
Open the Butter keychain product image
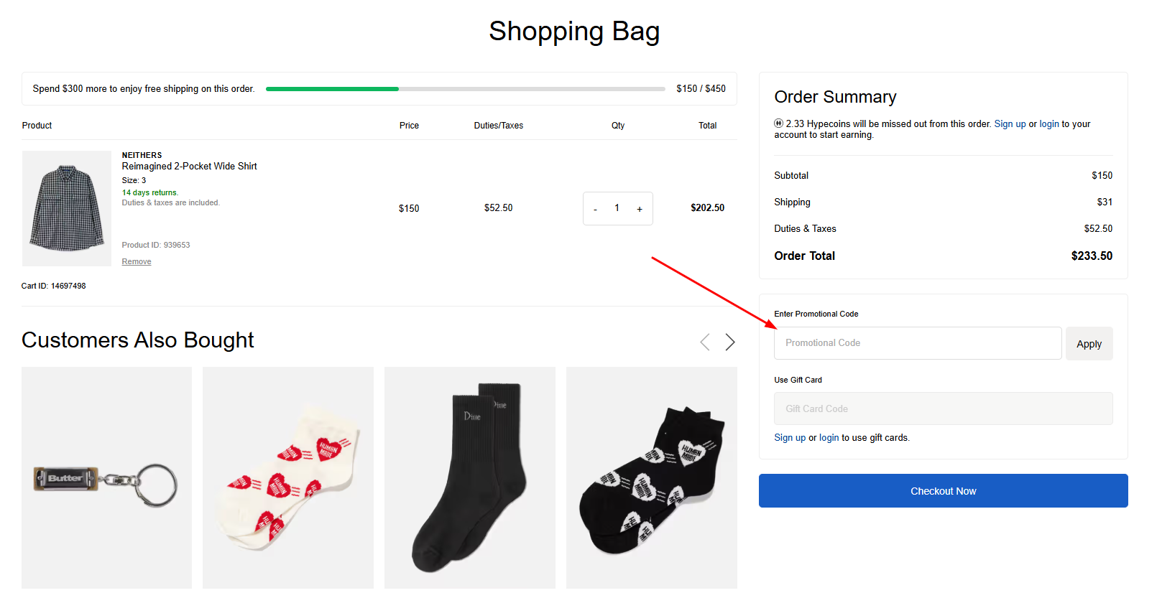coord(106,477)
